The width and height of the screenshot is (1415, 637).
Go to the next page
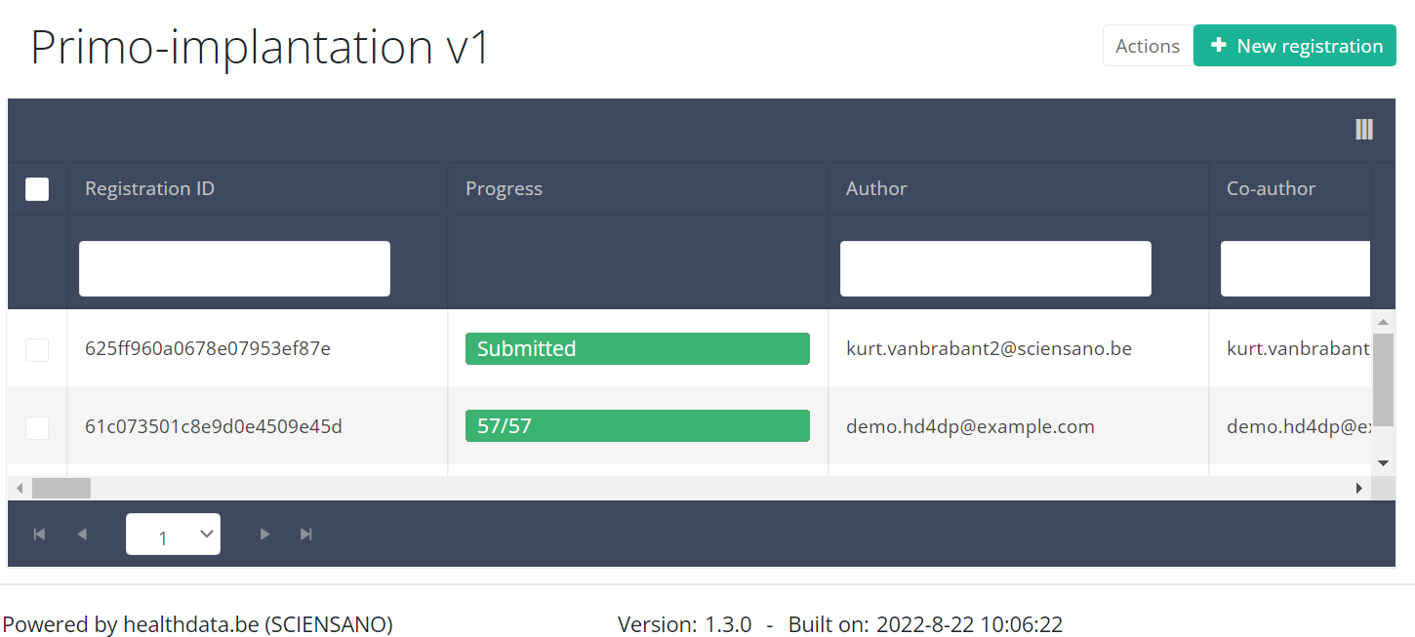coord(264,534)
